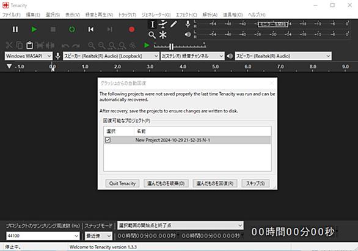
Task: Open the Loopback recording device dropdown
Action: click(111, 56)
